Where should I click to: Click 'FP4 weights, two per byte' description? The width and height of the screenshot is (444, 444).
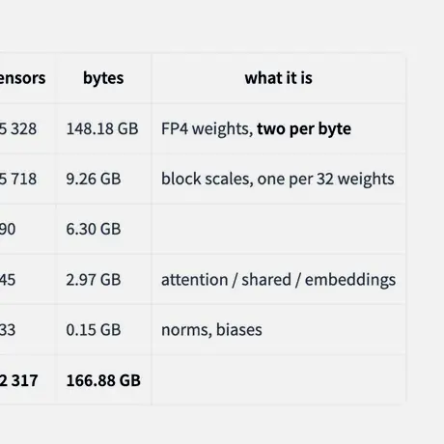[256, 128]
